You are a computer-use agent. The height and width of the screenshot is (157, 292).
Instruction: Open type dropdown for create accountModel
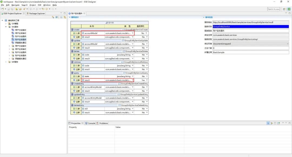click(132, 33)
